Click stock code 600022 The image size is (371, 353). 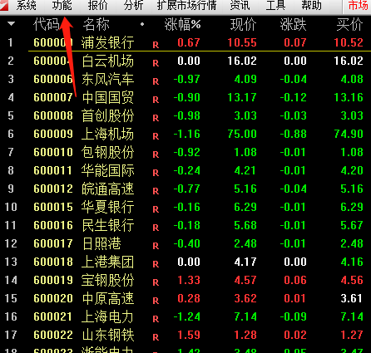coord(53,335)
